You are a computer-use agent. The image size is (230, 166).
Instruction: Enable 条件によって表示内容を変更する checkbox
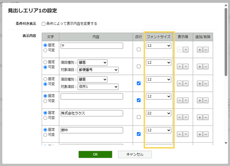coord(43,24)
